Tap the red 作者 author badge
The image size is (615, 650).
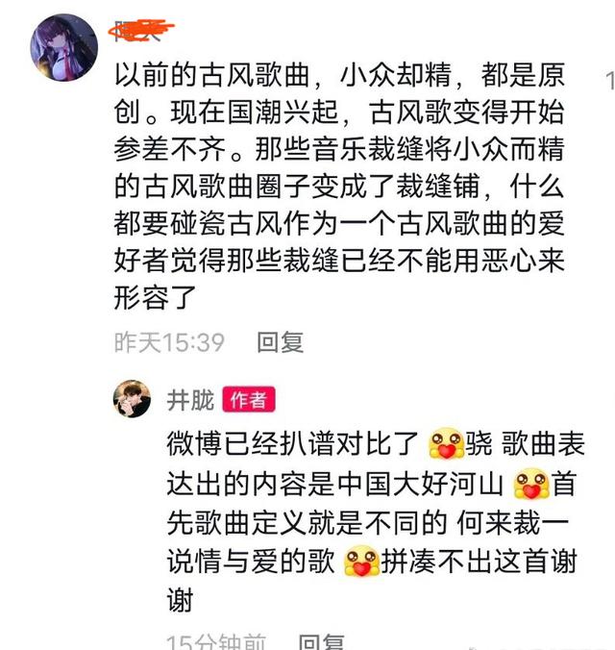[x=249, y=400]
